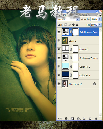Add a layer mask
The width and height of the screenshot is (103, 129).
tap(72, 119)
